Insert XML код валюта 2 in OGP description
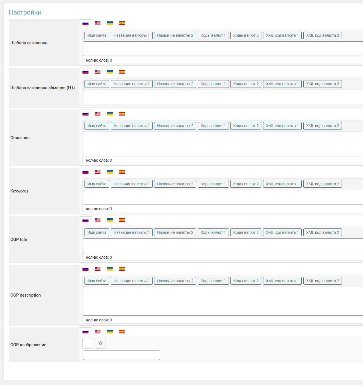The image size is (363, 385). point(322,281)
